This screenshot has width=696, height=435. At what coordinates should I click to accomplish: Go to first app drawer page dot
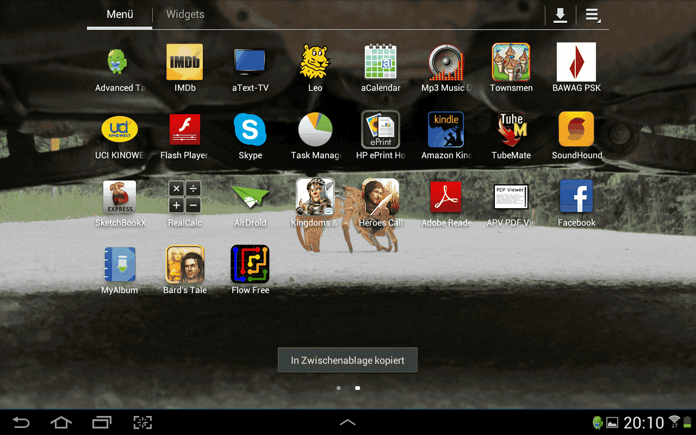click(339, 388)
